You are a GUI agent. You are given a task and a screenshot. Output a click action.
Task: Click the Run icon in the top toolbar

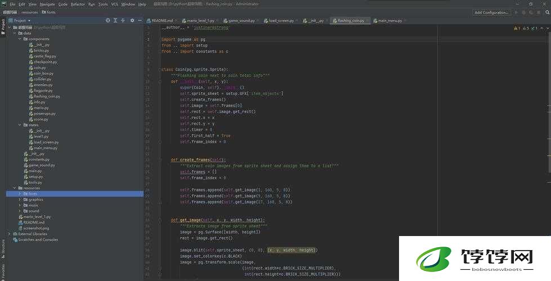[x=516, y=12]
